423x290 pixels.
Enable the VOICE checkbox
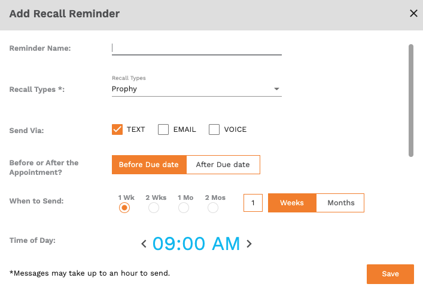click(214, 129)
